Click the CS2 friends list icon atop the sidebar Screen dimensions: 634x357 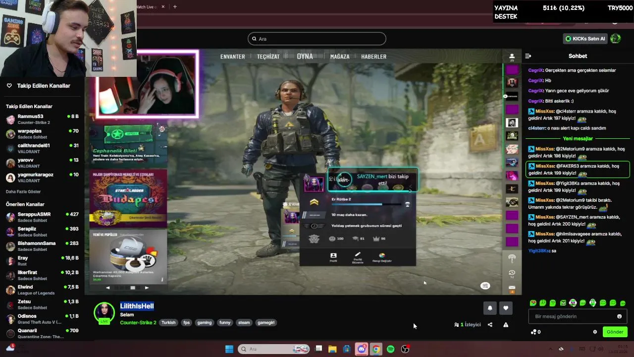512,57
